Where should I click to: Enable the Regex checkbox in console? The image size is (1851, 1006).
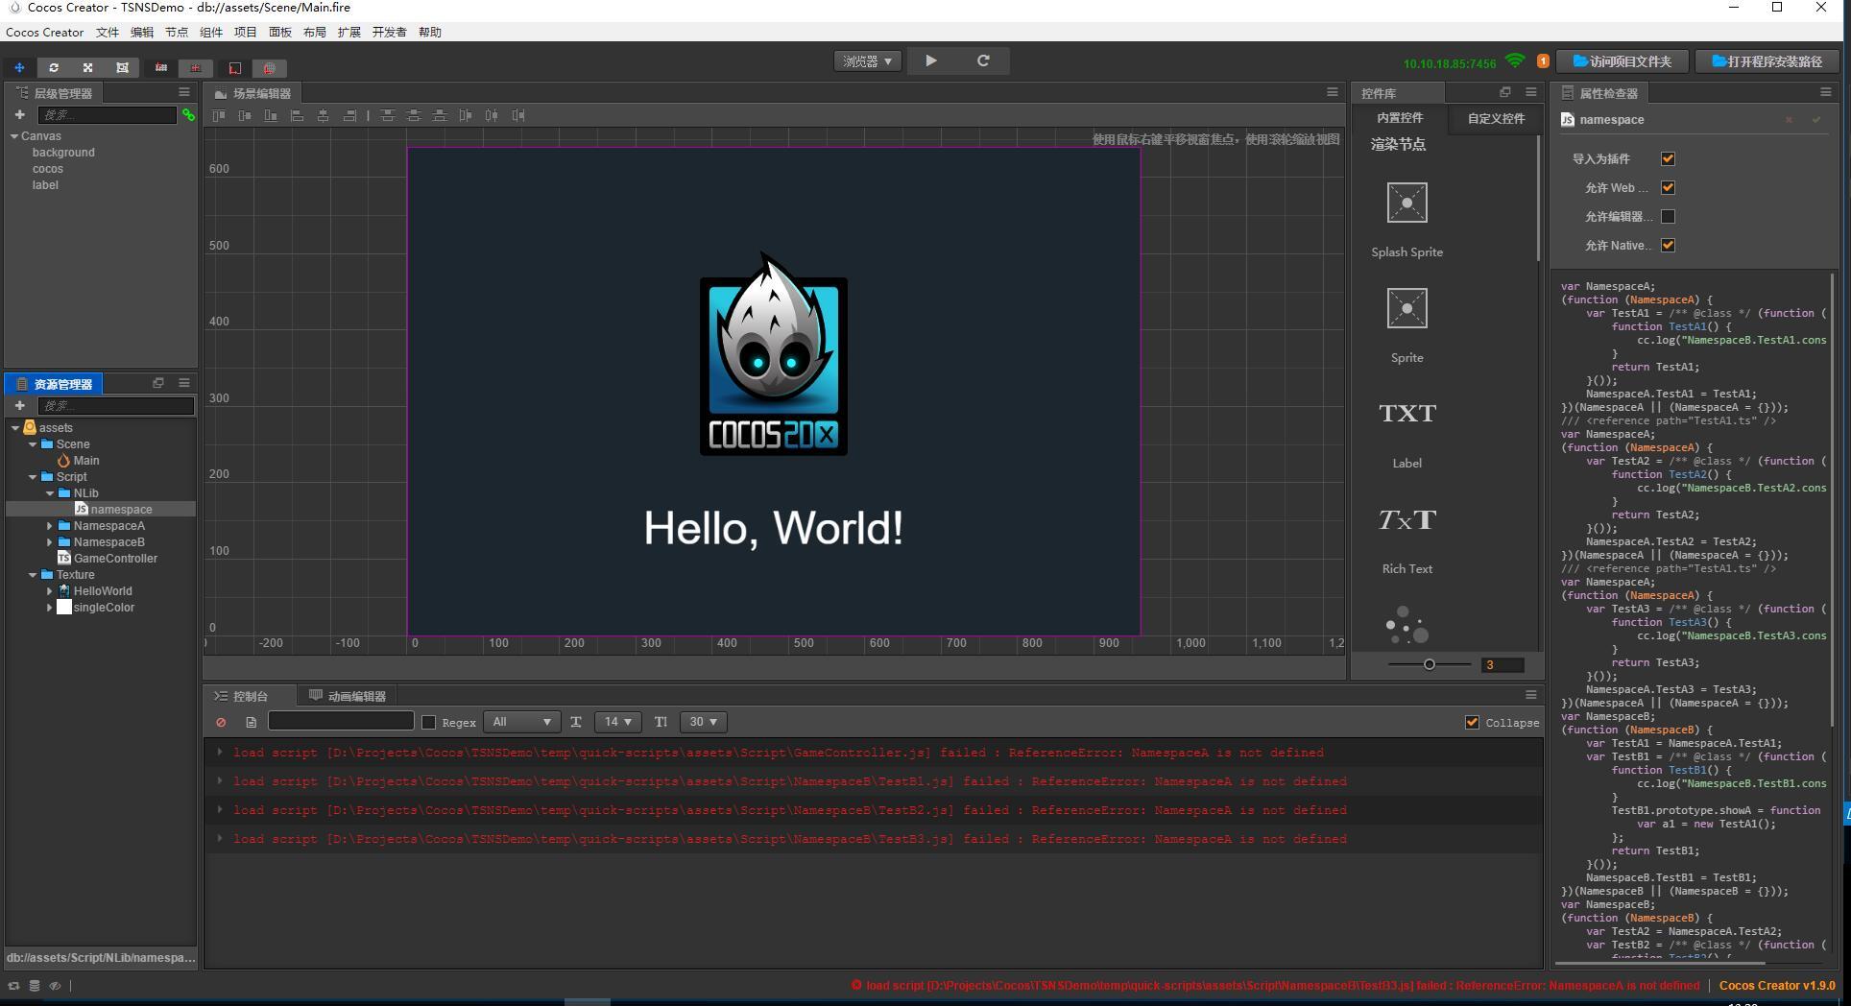pyautogui.click(x=429, y=722)
